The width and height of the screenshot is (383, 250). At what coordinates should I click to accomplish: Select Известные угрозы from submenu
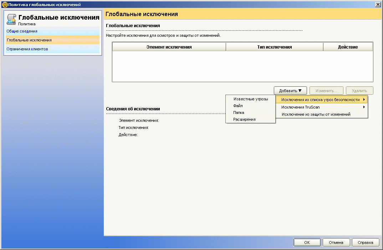[x=251, y=99]
